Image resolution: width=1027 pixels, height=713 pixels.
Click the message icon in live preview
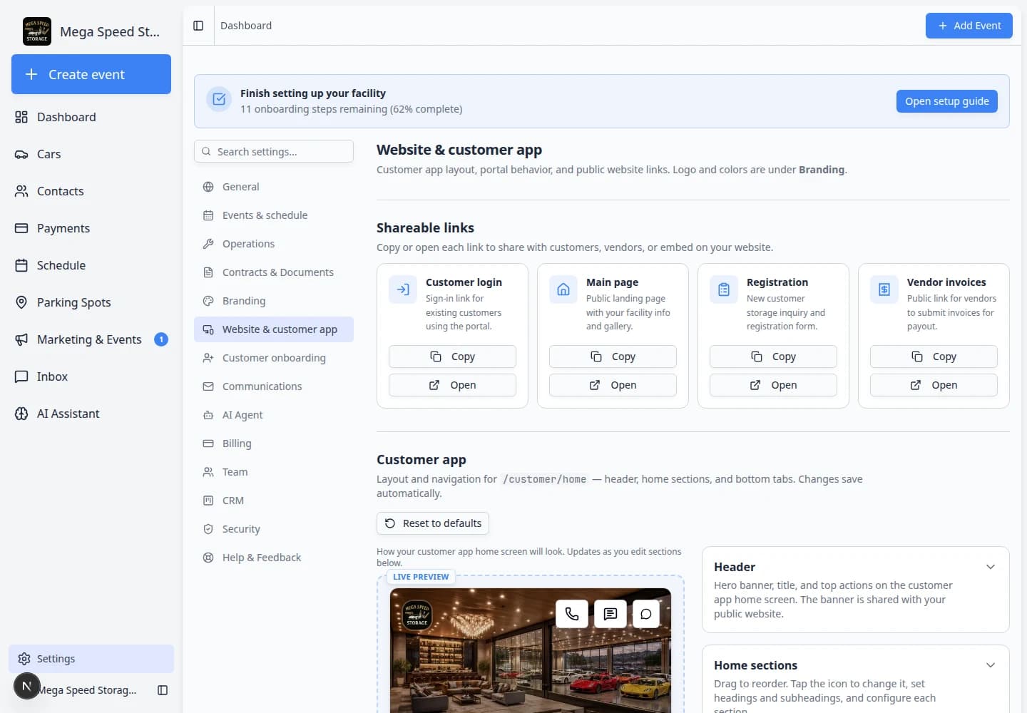point(610,613)
